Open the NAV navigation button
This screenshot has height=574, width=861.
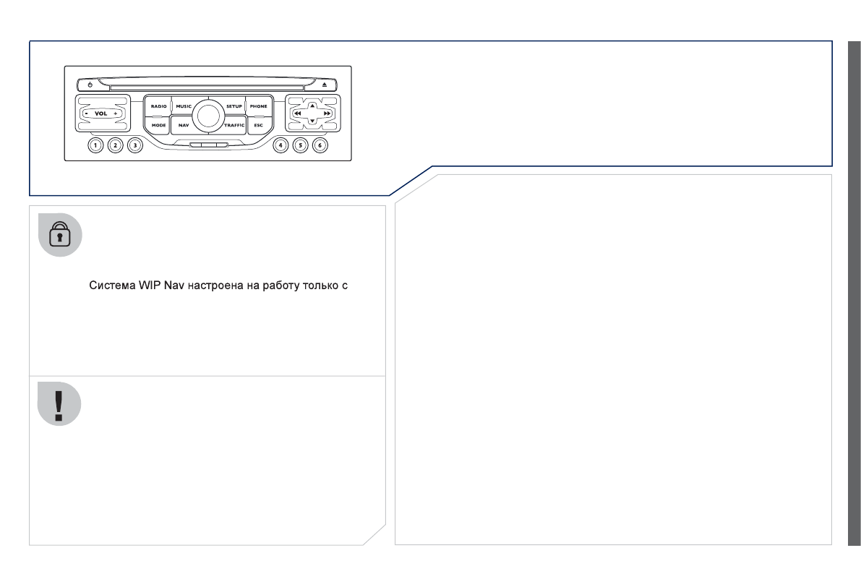[184, 125]
